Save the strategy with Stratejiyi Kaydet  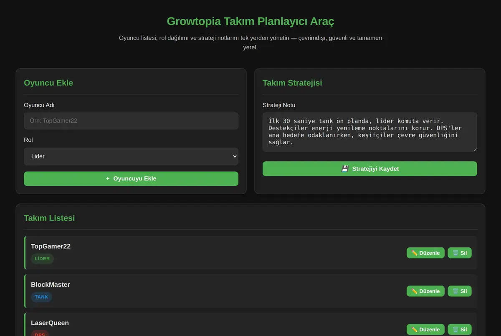[x=370, y=169]
